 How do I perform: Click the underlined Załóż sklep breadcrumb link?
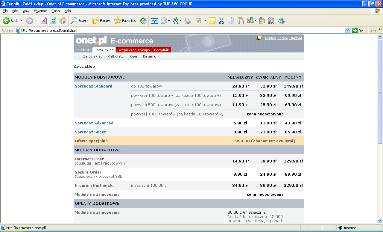84,66
